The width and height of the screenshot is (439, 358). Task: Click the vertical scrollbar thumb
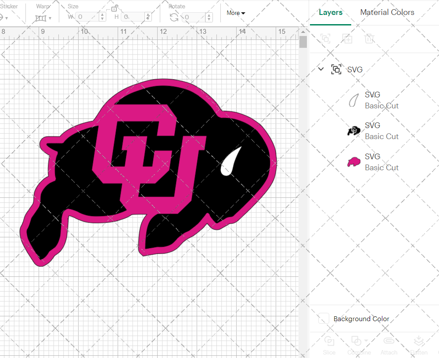coord(303,42)
